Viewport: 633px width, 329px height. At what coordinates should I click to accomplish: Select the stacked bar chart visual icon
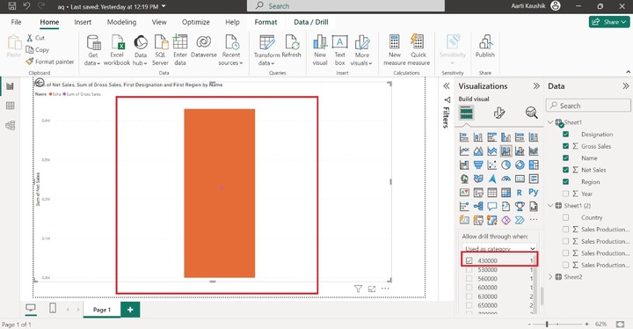point(465,137)
